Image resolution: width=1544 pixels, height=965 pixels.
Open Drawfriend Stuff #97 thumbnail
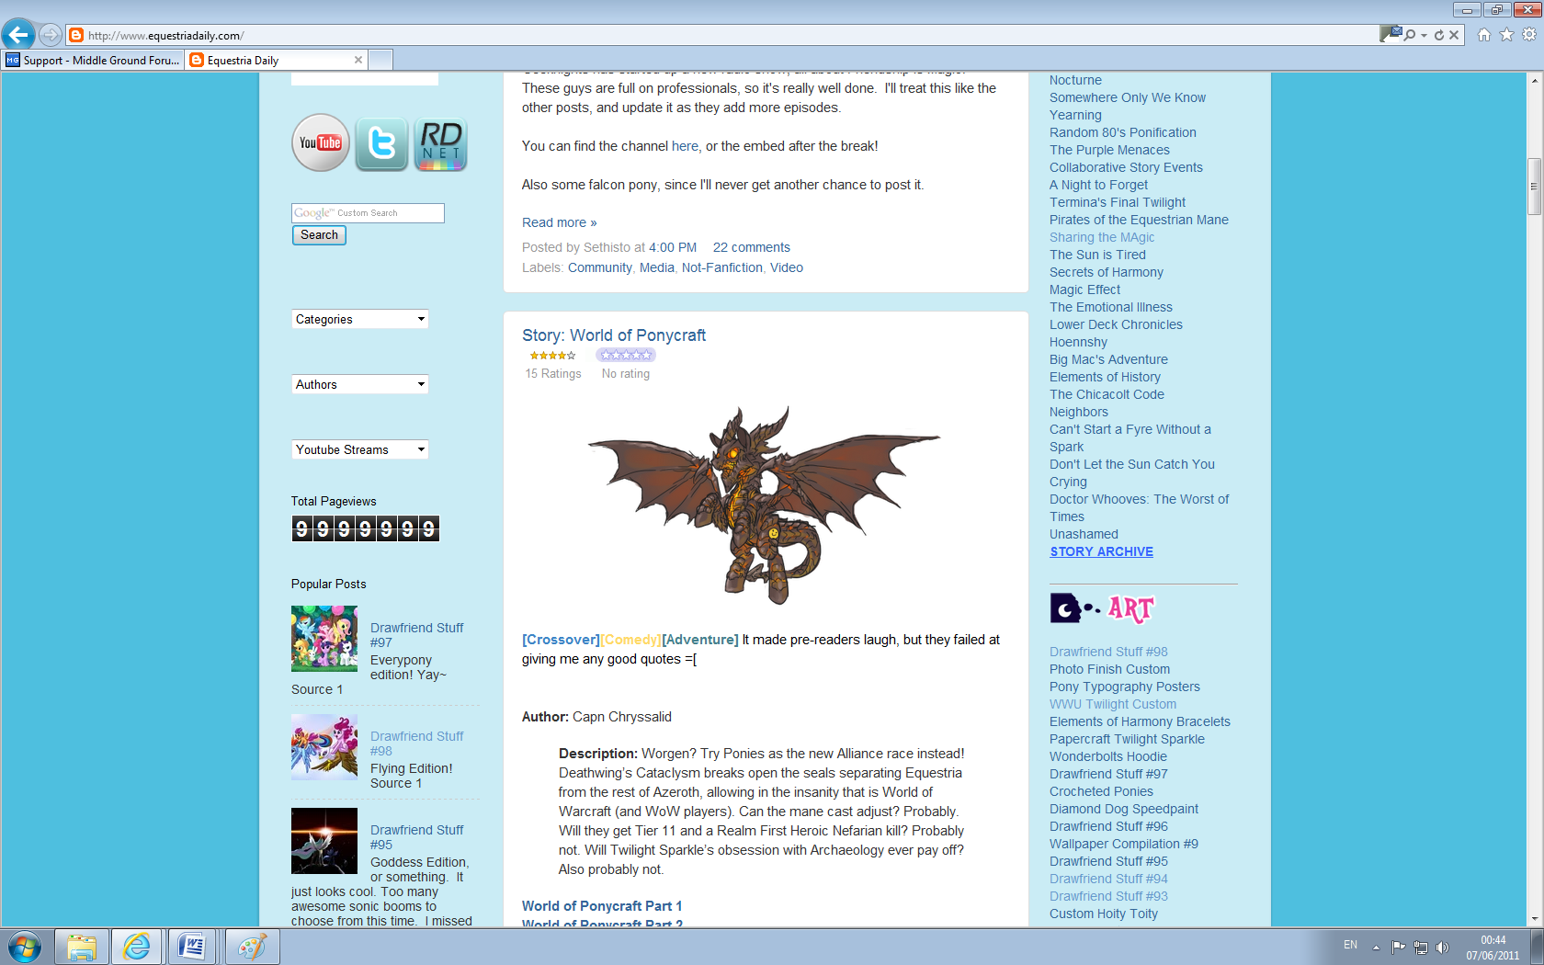(324, 639)
